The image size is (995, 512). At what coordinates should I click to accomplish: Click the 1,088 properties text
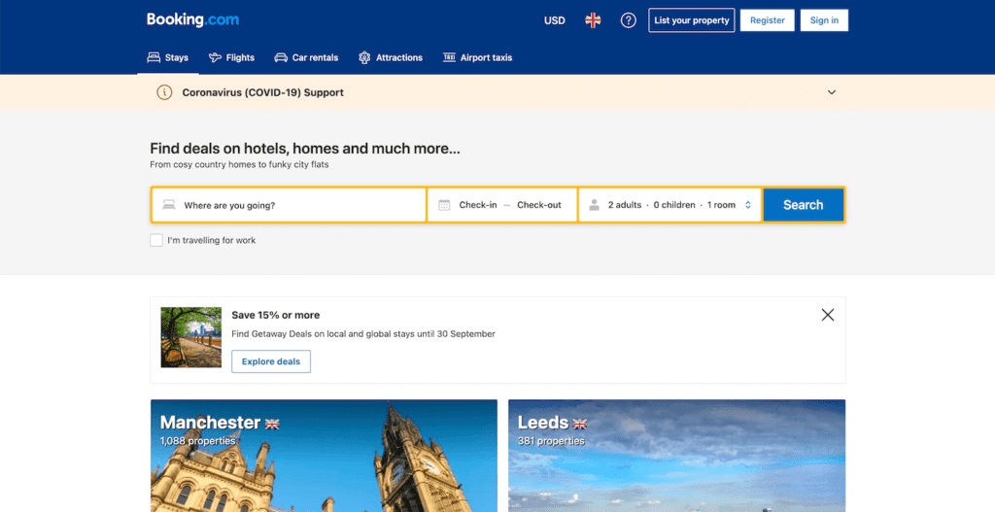(197, 441)
